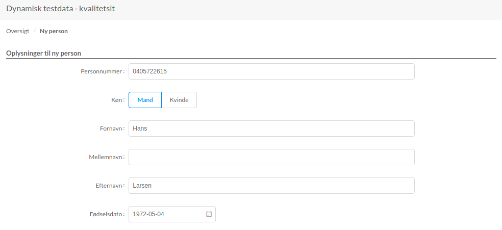The image size is (502, 230).
Task: Click the Ny person breadcrumb item
Action: pos(54,31)
